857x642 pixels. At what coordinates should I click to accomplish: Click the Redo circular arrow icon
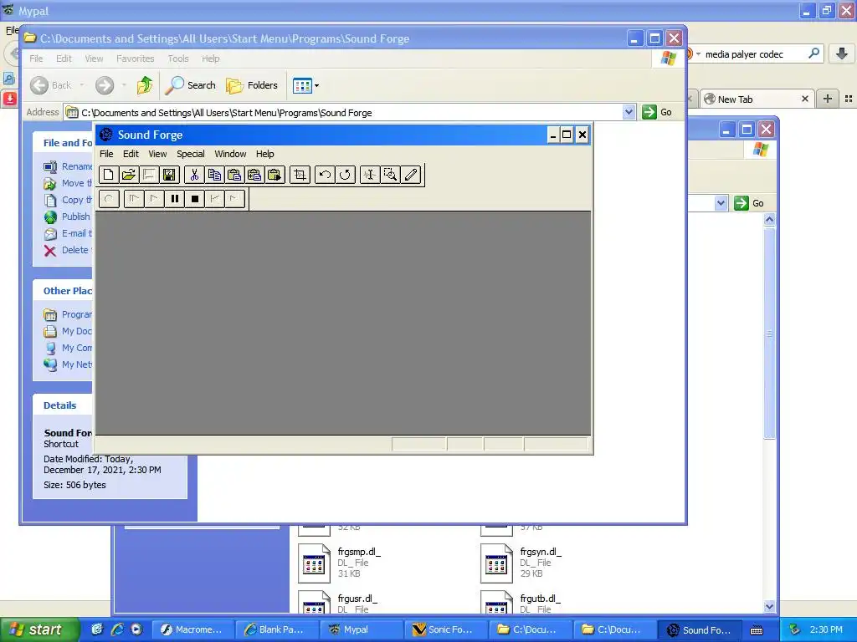coord(345,175)
